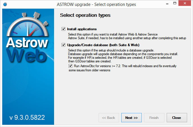The height and width of the screenshot is (127, 193).
Task: Minimize the ASTROW upgrade window
Action: point(167,4)
